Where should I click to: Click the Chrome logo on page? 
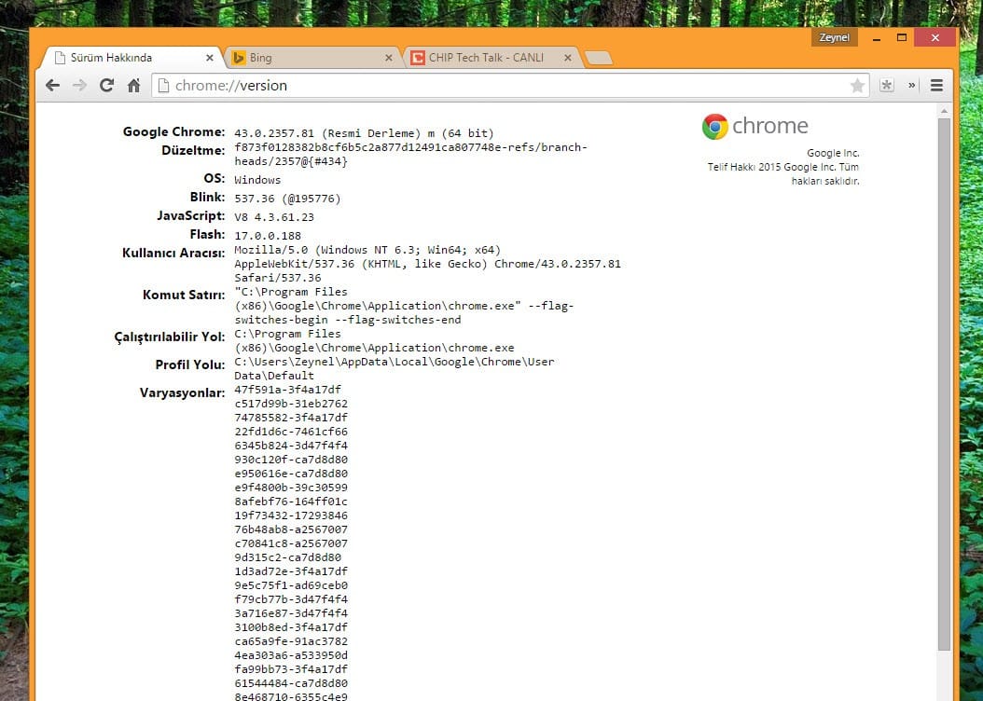[714, 127]
